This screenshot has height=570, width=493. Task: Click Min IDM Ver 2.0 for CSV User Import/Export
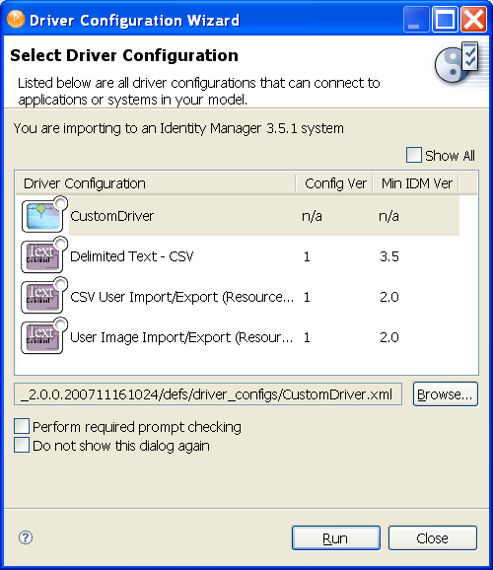tap(389, 297)
